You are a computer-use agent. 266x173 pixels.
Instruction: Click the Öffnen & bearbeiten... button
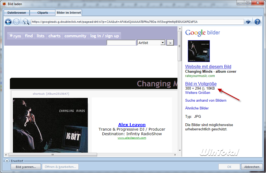click(x=60, y=167)
